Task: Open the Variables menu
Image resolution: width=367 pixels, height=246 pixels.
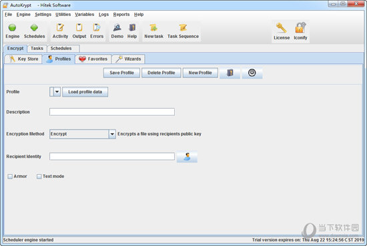Action: pyautogui.click(x=85, y=15)
